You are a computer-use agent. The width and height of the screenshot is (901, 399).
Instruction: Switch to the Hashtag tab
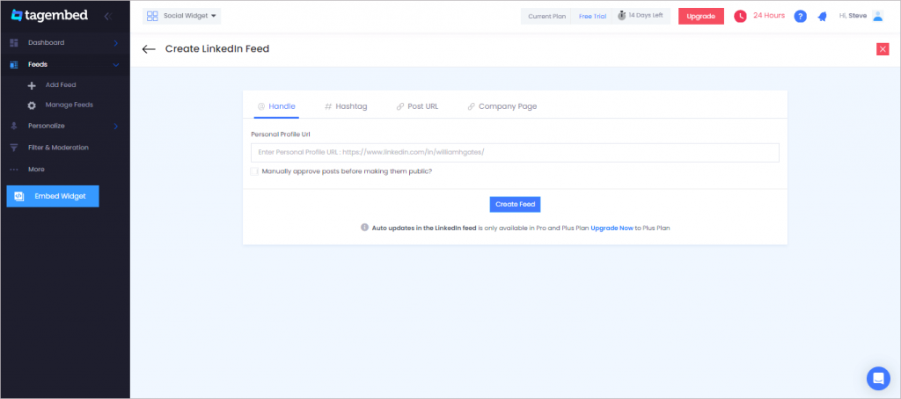click(x=346, y=106)
